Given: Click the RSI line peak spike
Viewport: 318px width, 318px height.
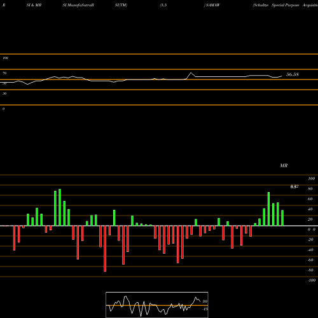Looking at the screenshot, I should tap(191, 73).
